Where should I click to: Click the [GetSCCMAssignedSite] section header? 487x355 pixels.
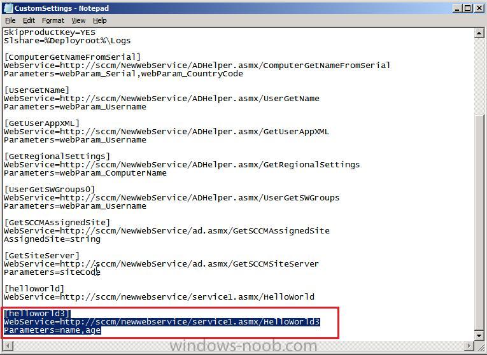click(x=57, y=223)
